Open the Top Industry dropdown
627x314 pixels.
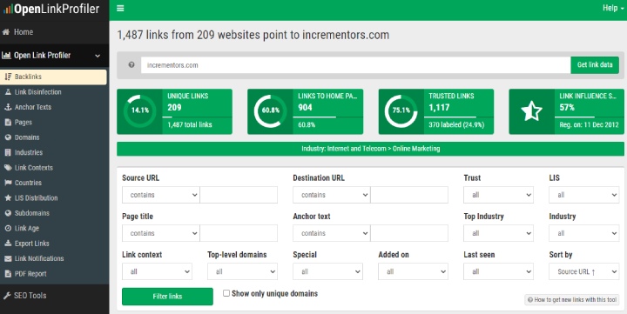[498, 233]
